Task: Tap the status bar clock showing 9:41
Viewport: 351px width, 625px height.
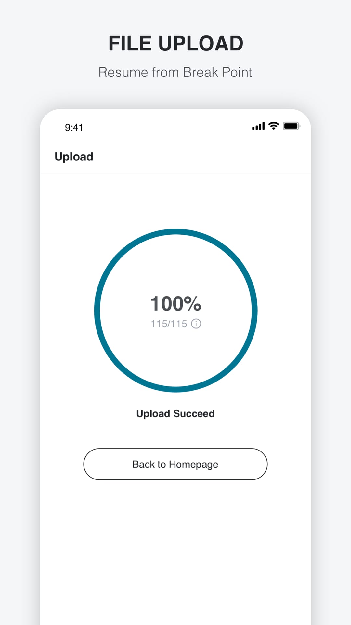Action: (x=74, y=127)
